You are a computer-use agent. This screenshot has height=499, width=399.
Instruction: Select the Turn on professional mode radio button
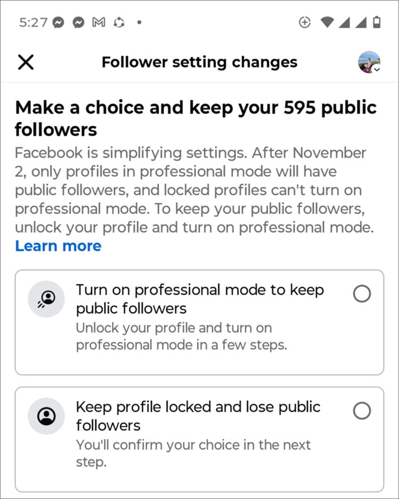(x=362, y=294)
